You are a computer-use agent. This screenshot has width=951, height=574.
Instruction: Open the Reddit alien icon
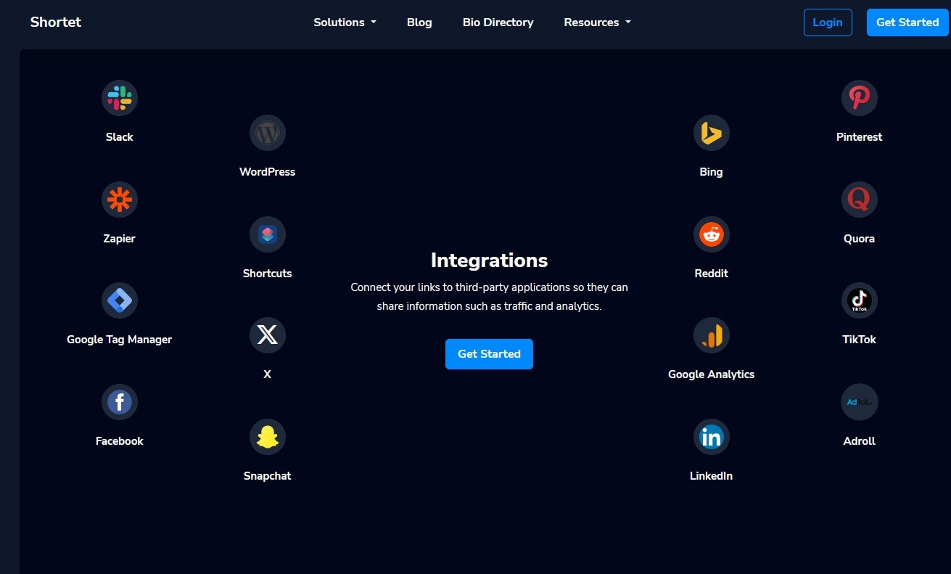point(711,234)
